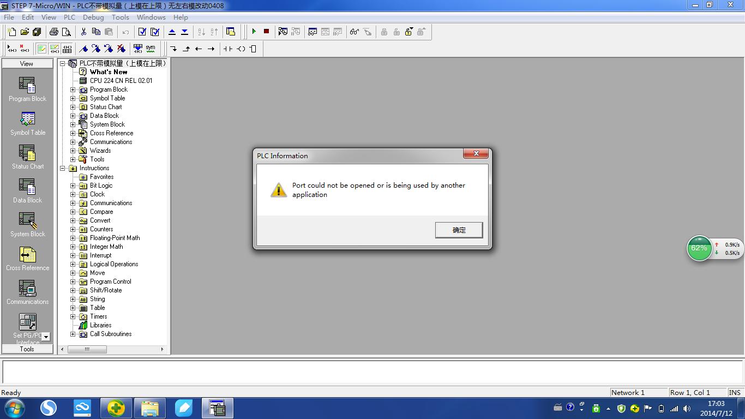745x419 pixels.
Task: Select What's New in project tree
Action: tap(109, 72)
